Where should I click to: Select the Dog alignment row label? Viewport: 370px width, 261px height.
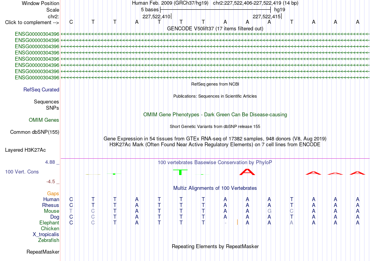coord(55,217)
